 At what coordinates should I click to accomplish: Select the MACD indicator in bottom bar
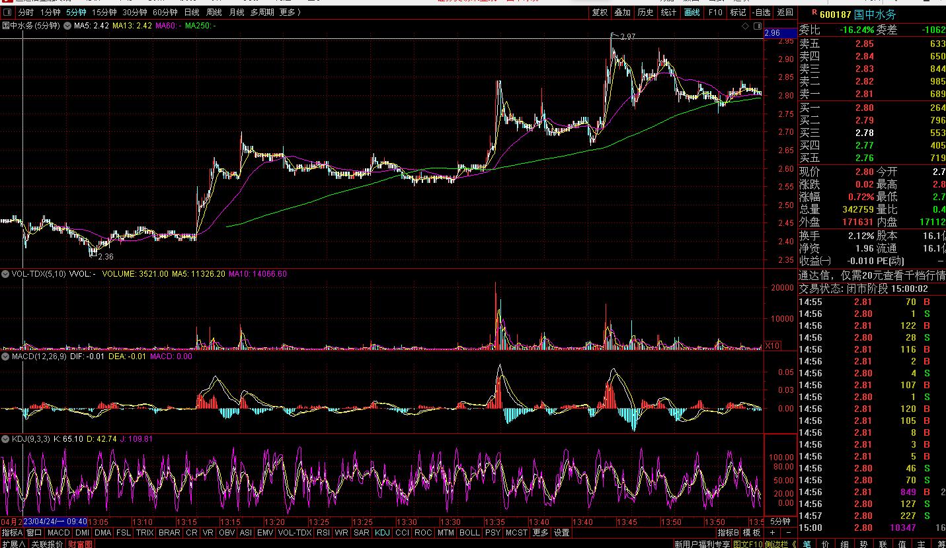pos(58,532)
